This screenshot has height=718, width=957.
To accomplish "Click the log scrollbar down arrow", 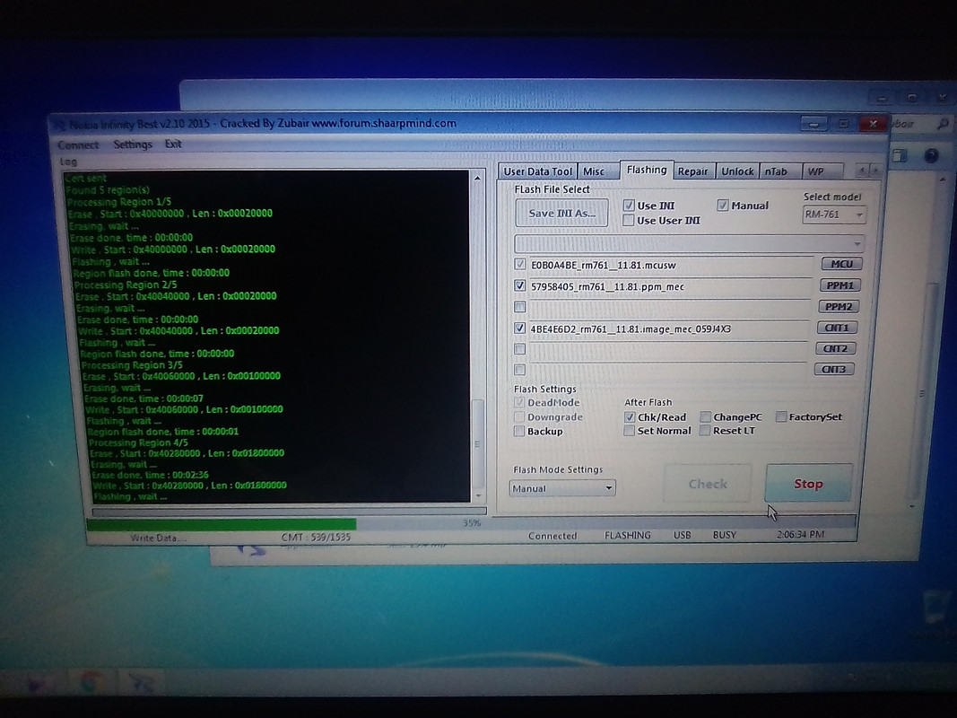I will tap(478, 495).
